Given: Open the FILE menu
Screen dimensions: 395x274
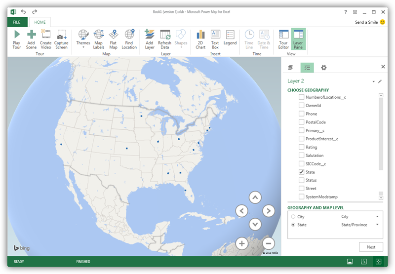Looking at the screenshot, I should (x=17, y=22).
